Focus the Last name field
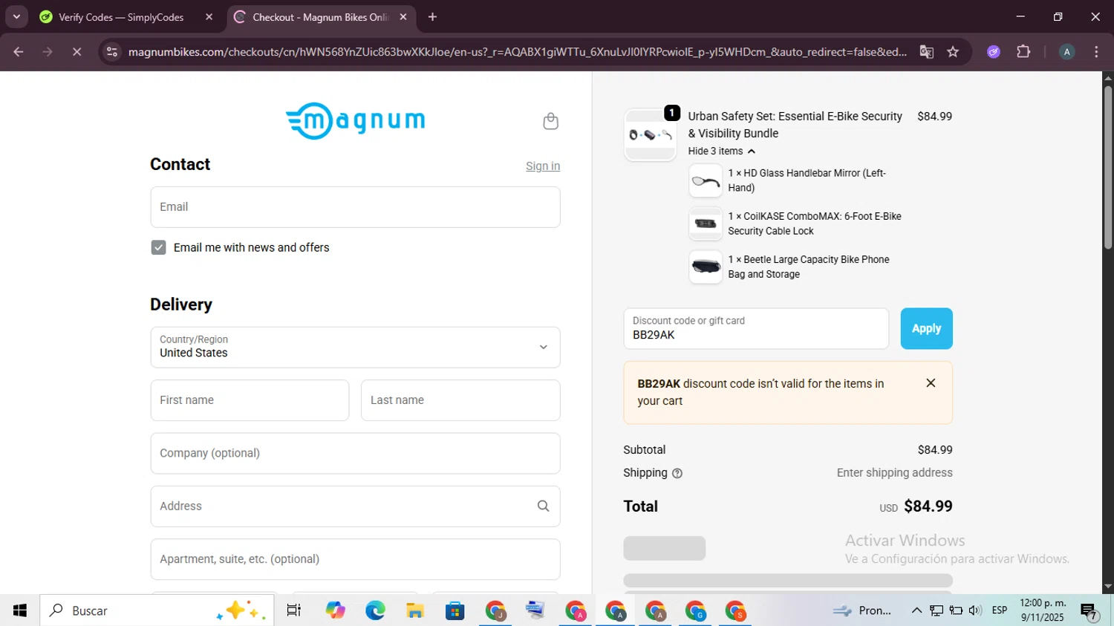The image size is (1114, 626). point(460,400)
